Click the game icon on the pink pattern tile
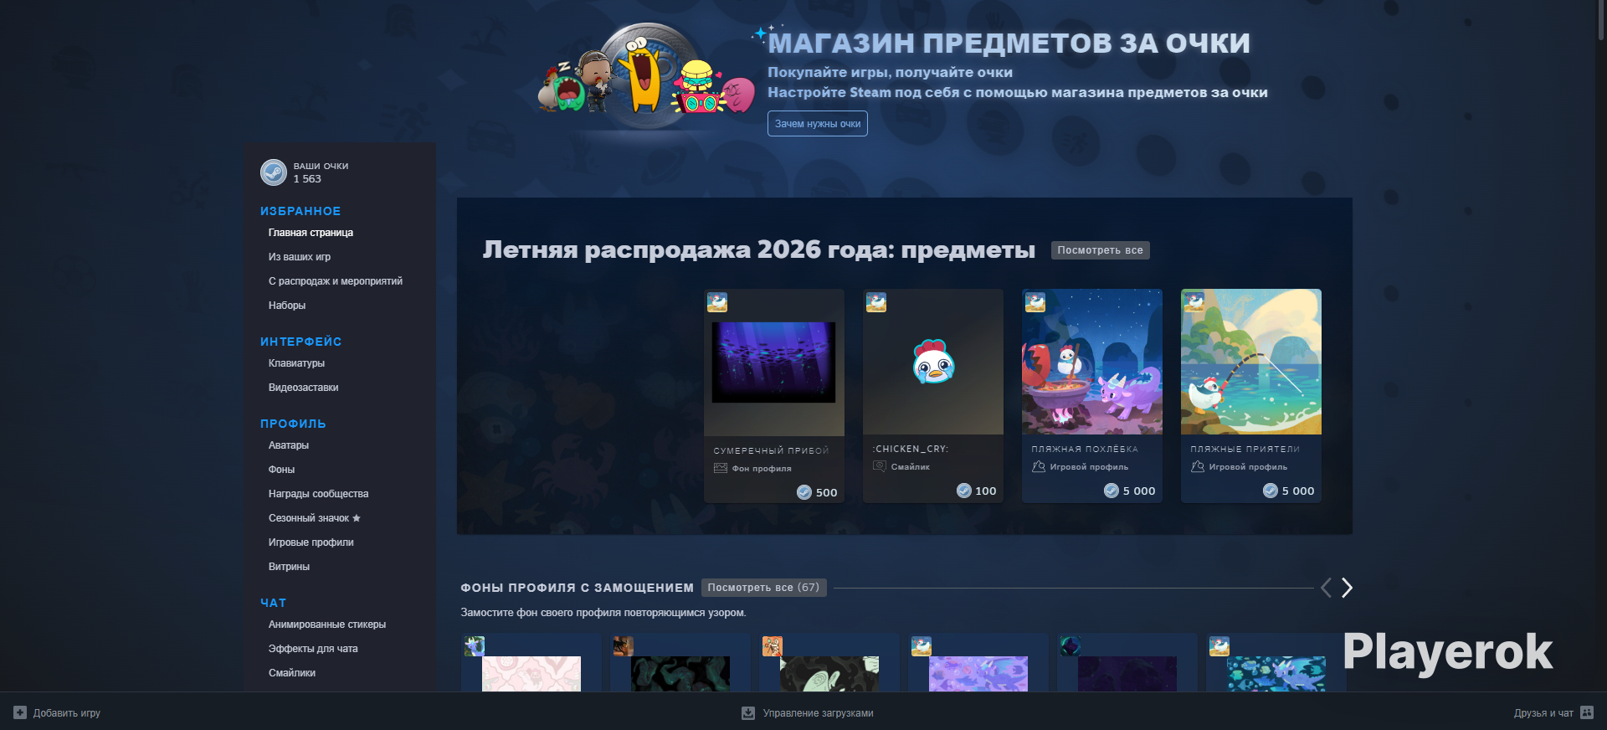Screen dimensions: 1607x730 tap(475, 645)
